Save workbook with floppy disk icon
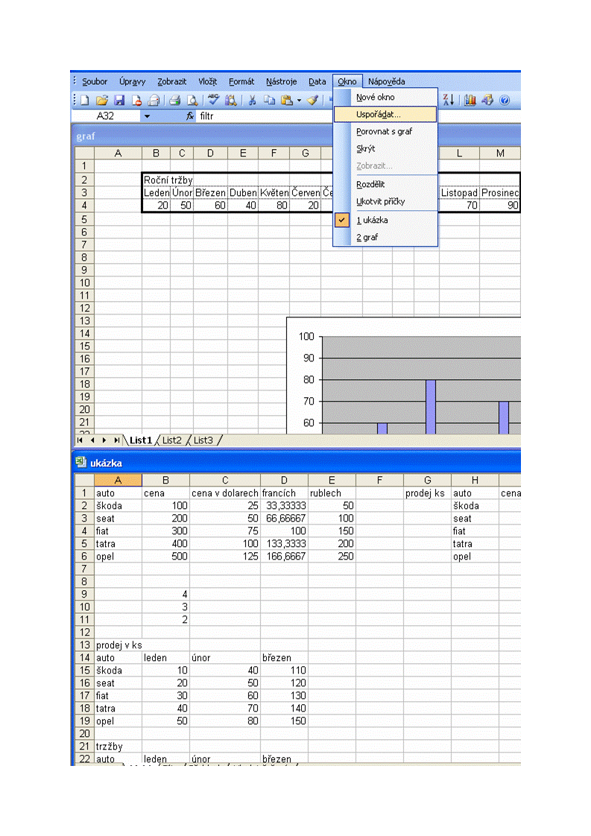591x836 pixels. coord(119,100)
